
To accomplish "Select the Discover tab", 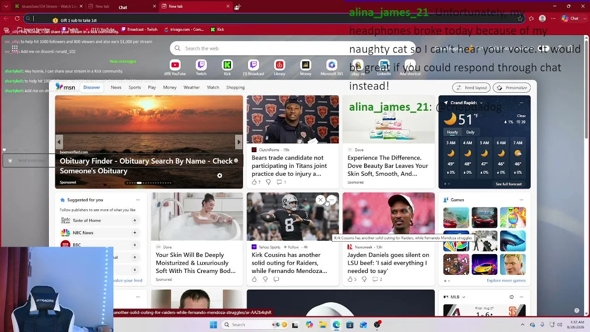I will (92, 87).
